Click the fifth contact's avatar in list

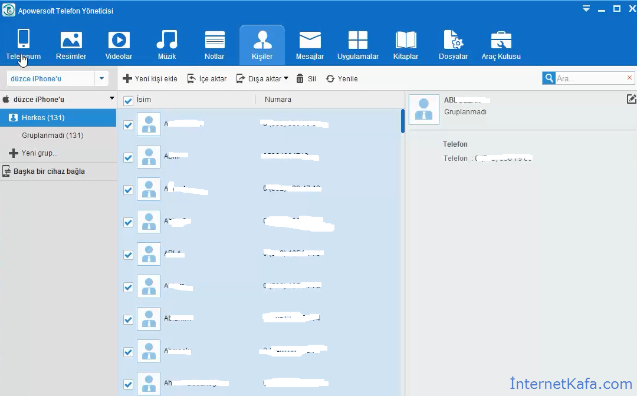point(149,254)
